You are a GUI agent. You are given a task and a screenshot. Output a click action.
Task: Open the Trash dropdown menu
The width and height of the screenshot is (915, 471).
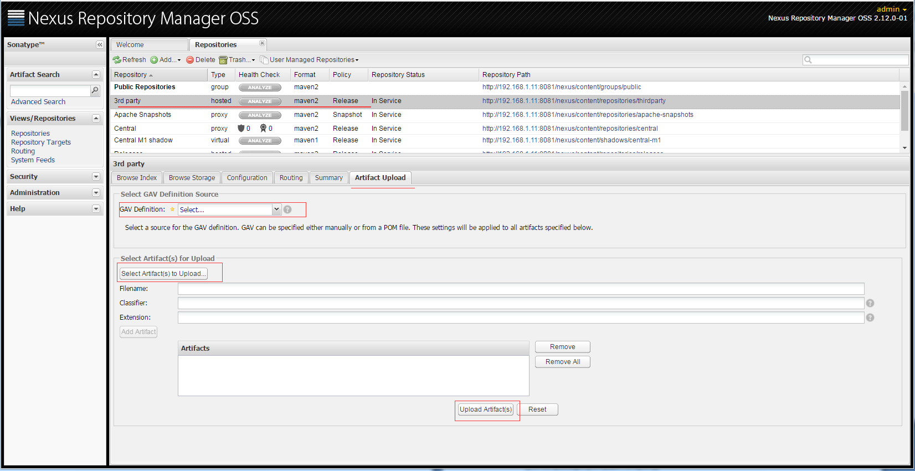click(x=237, y=60)
